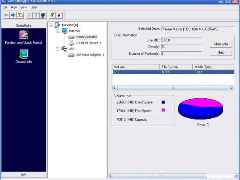
Task: Collapse the USB tree node
Action: (x=58, y=49)
